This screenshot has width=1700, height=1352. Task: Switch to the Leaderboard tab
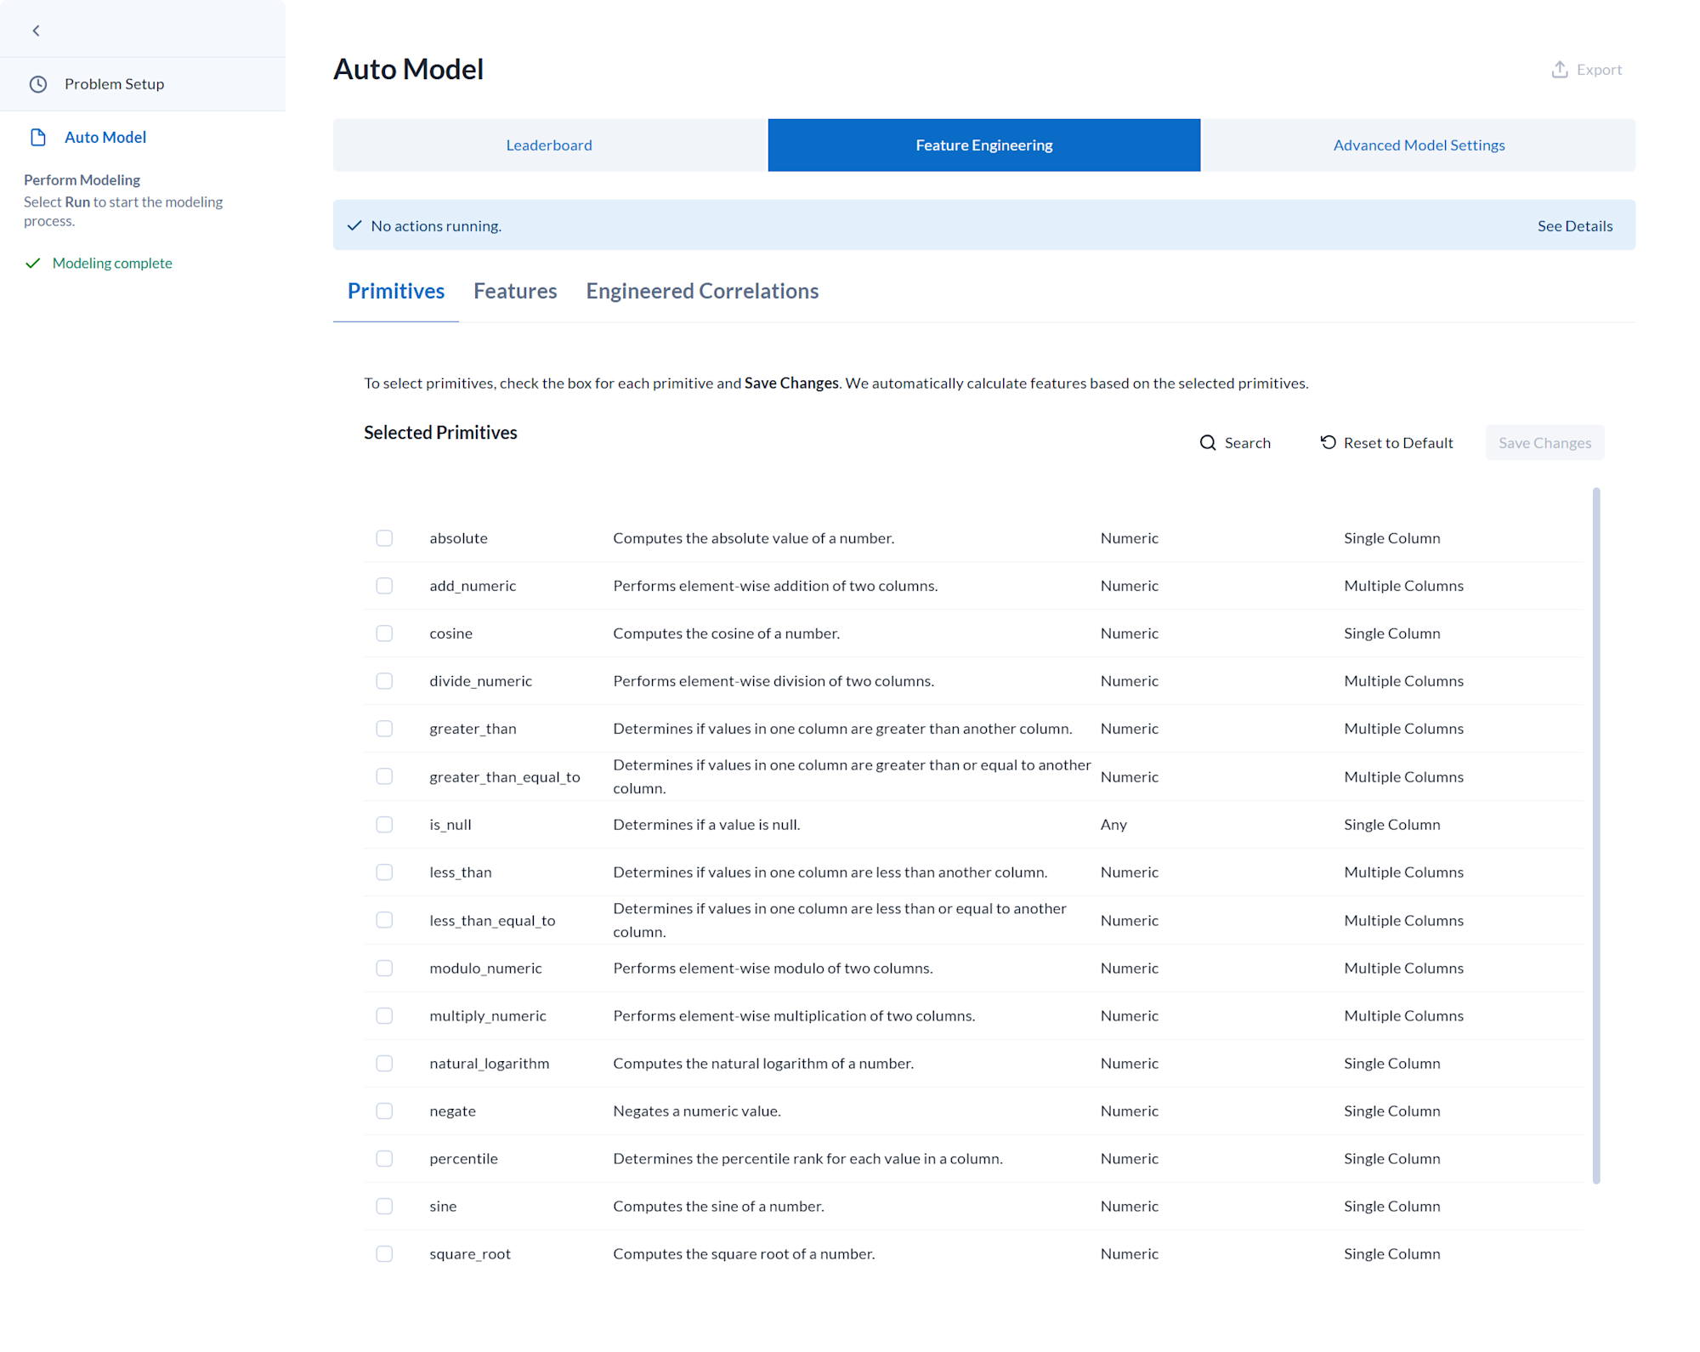549,145
